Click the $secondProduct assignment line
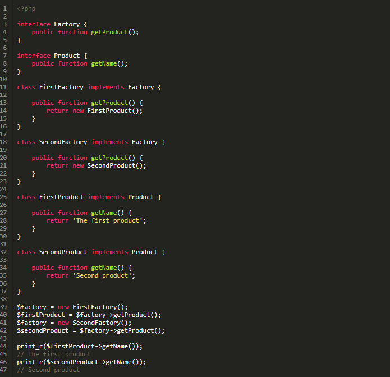Screen dimensions: 390x377 point(91,330)
